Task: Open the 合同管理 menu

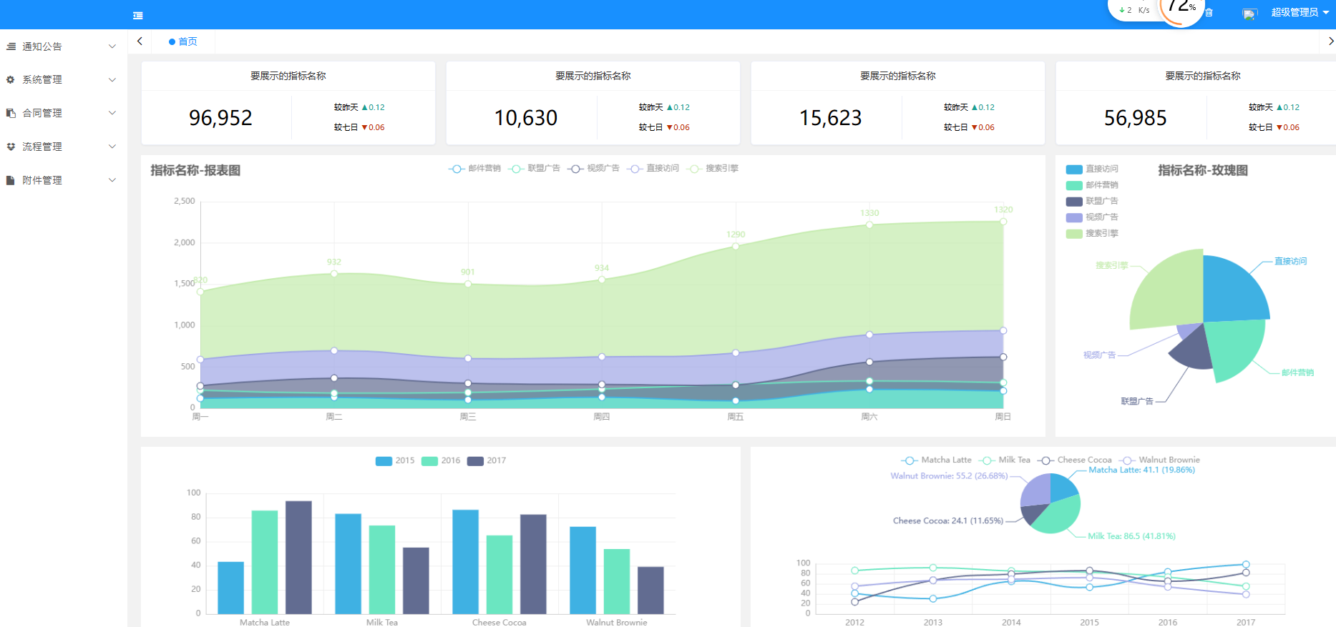Action: tap(64, 113)
